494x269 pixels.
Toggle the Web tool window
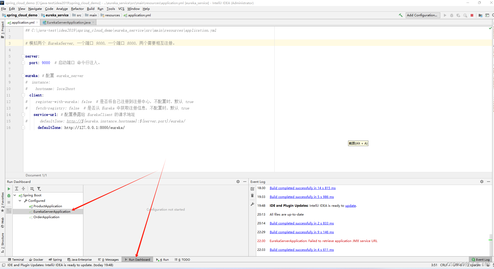coord(3,223)
